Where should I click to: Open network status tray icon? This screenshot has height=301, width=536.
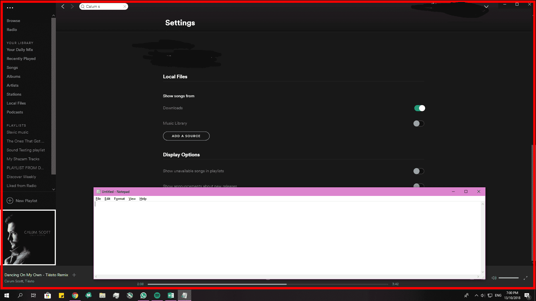coord(490,295)
